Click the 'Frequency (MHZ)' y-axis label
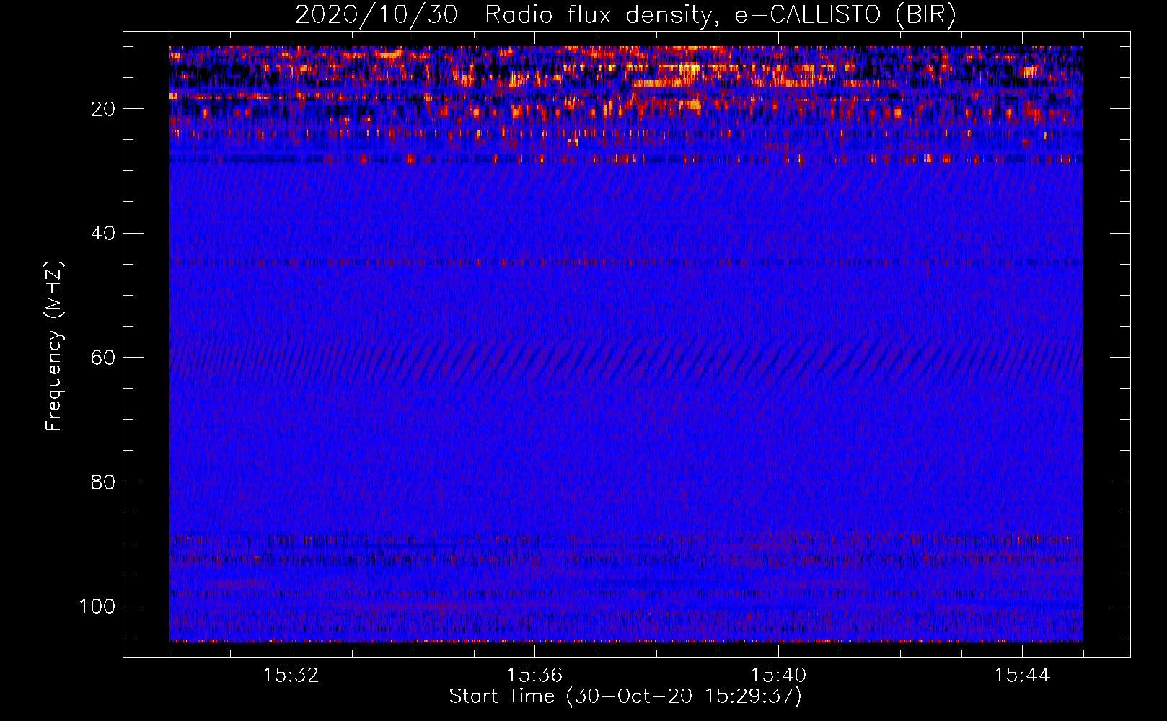1167x721 pixels. [54, 346]
